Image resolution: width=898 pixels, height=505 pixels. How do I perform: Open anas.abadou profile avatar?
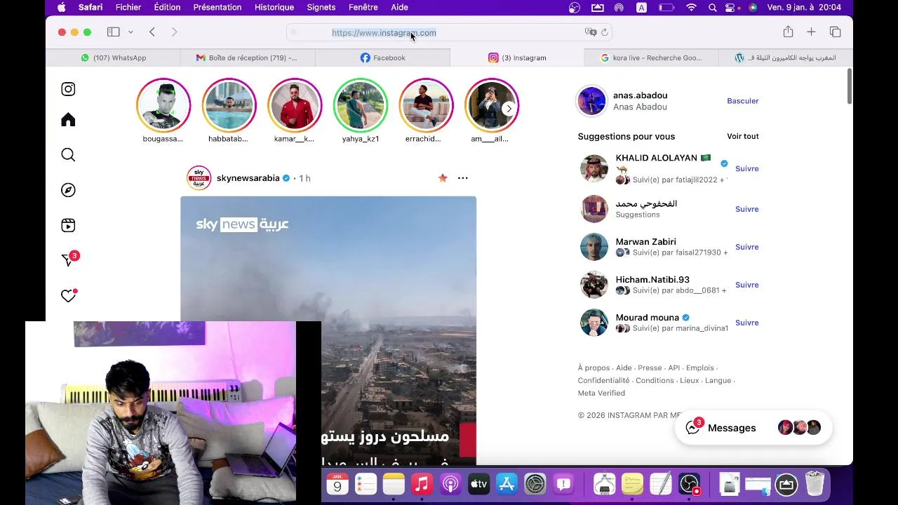pyautogui.click(x=591, y=101)
